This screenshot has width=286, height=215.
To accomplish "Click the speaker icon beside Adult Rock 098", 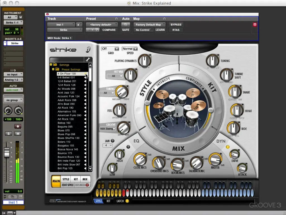I will [85, 100].
